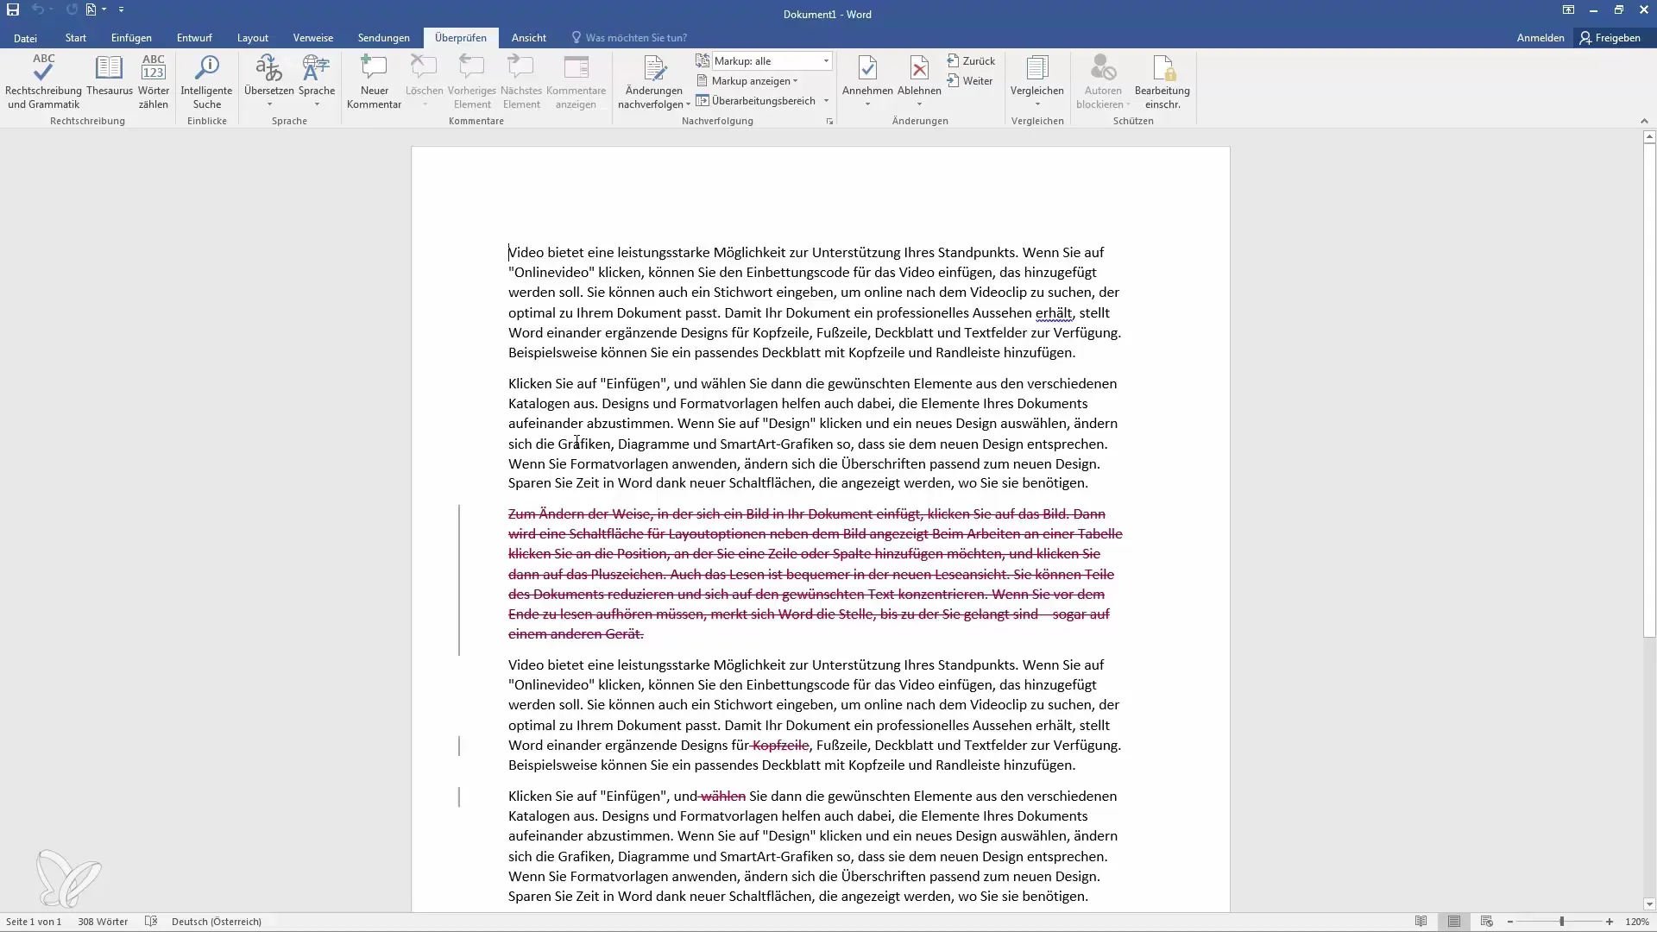Accept change with Annehmen
This screenshot has width=1657, height=932.
pos(867,76)
